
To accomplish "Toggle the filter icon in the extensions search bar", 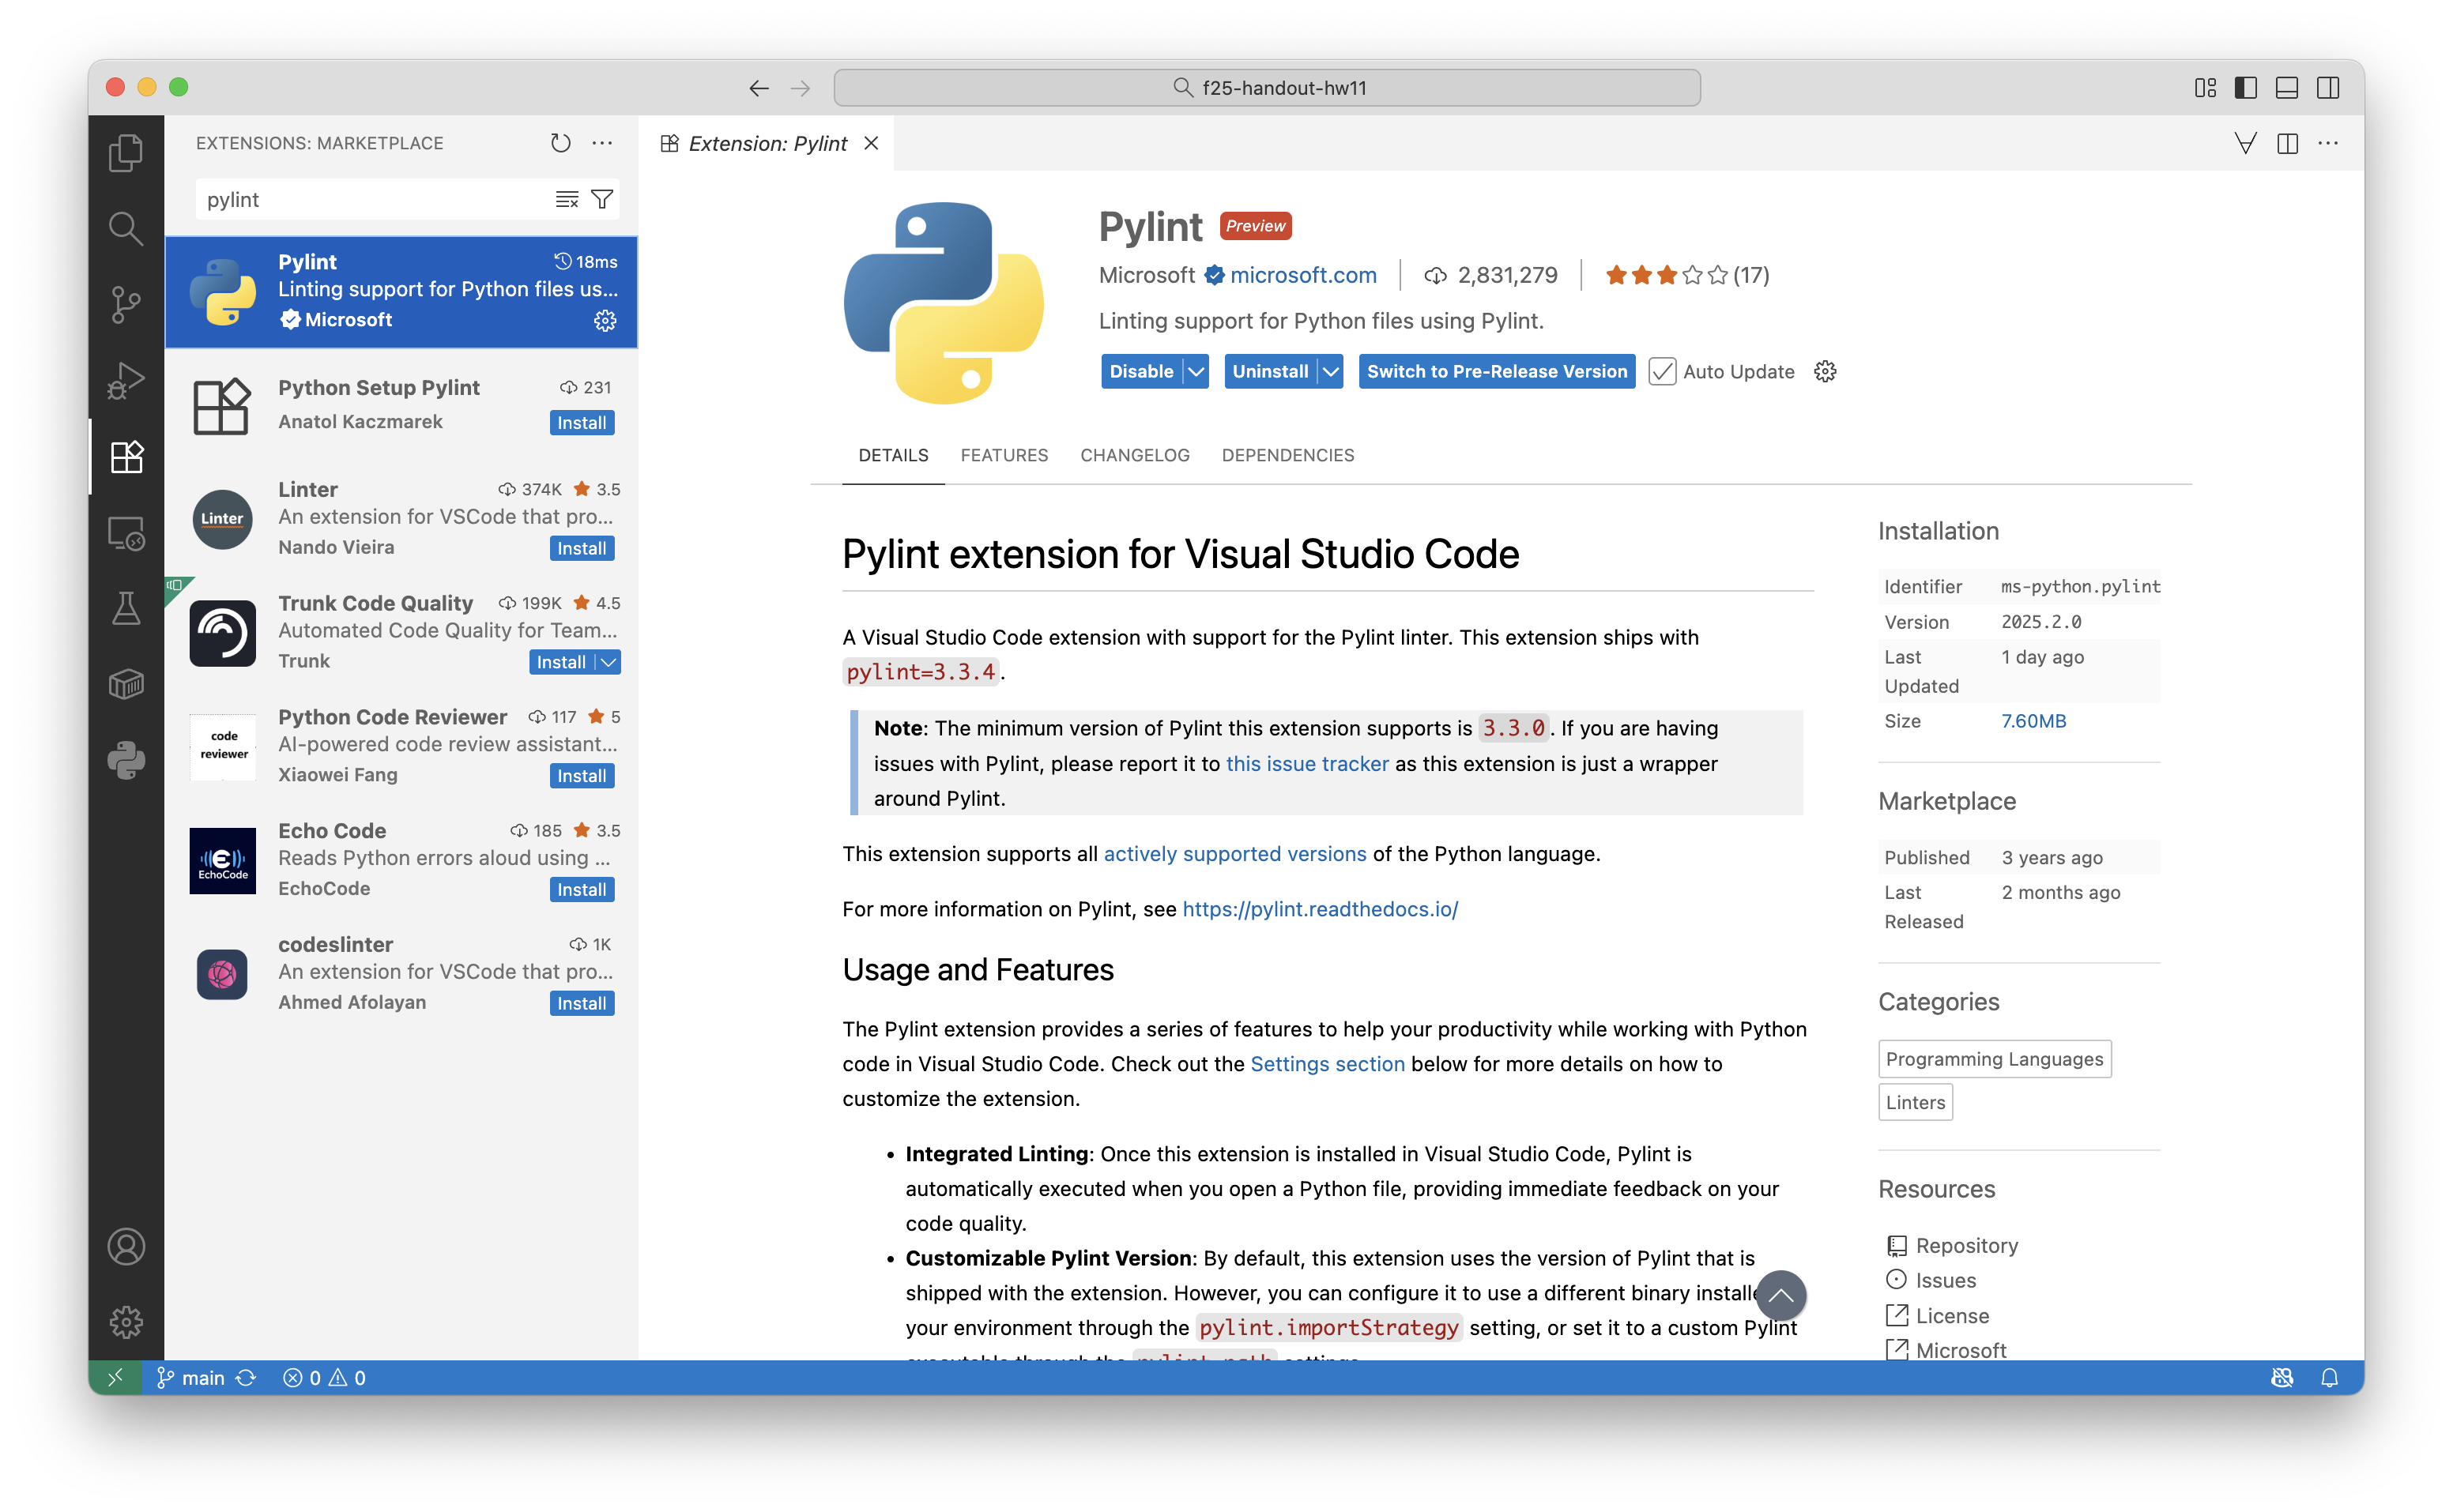I will [x=601, y=199].
